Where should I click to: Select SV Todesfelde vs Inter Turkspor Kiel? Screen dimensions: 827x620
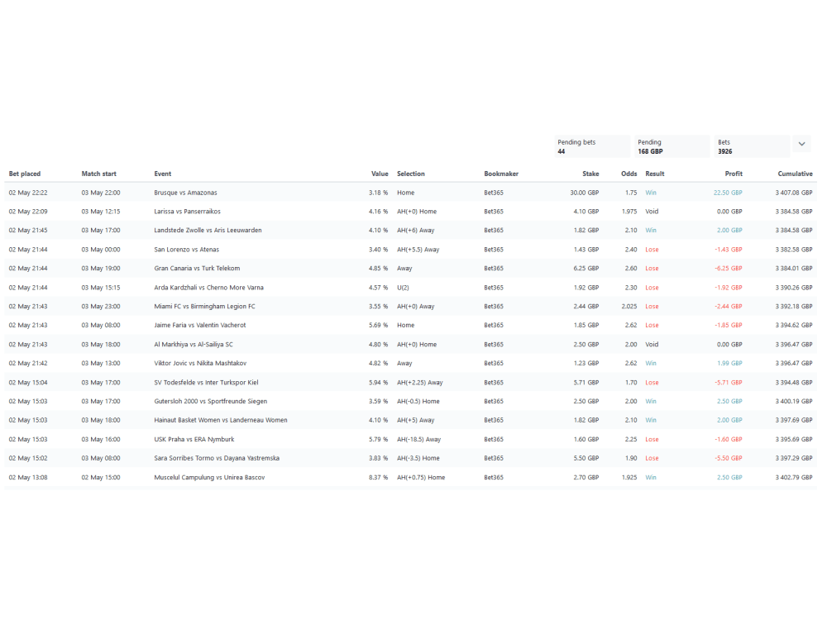pos(206,382)
